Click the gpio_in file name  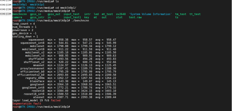coord(36,14)
